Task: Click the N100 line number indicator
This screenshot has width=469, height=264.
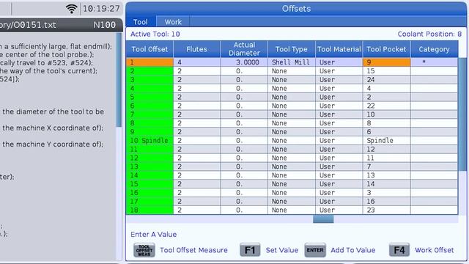Action: [104, 25]
